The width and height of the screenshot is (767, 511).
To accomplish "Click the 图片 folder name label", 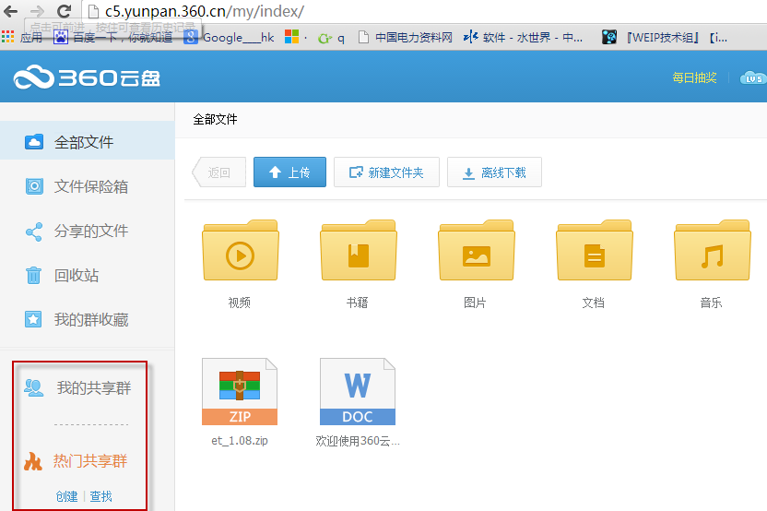I will [x=476, y=303].
